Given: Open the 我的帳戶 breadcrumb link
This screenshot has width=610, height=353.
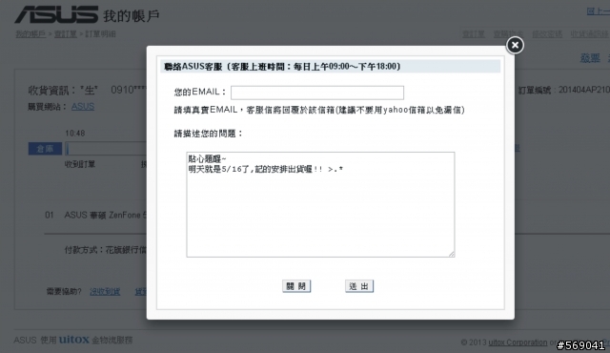Looking at the screenshot, I should click(x=30, y=33).
